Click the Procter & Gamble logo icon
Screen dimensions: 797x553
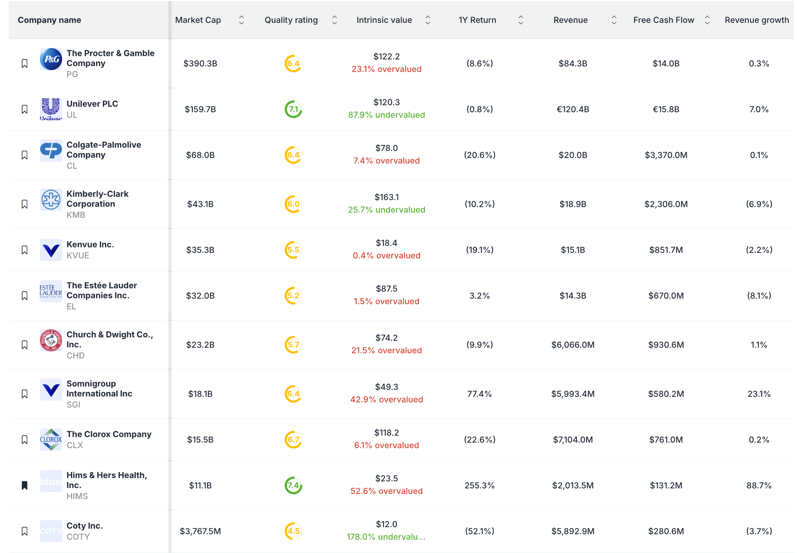[x=51, y=59]
